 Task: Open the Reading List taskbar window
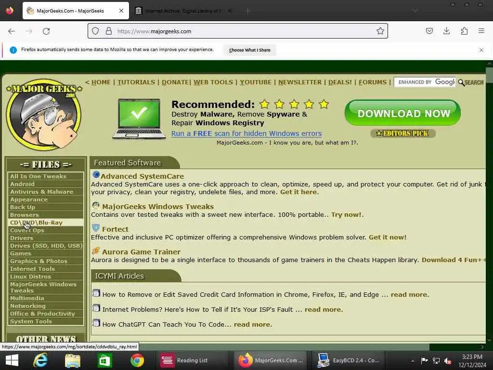pyautogui.click(x=192, y=360)
